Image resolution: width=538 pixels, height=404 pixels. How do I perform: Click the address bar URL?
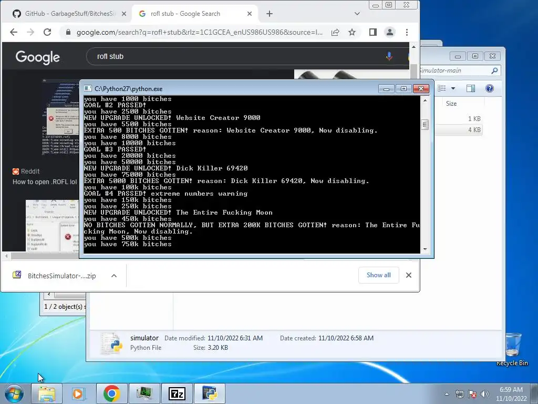(199, 32)
